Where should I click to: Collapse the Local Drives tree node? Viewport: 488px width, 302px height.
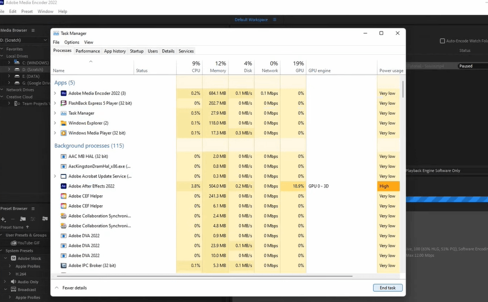pyautogui.click(x=2, y=56)
